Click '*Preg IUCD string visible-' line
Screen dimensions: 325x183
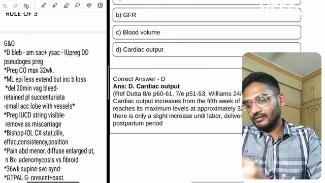(x=35, y=115)
